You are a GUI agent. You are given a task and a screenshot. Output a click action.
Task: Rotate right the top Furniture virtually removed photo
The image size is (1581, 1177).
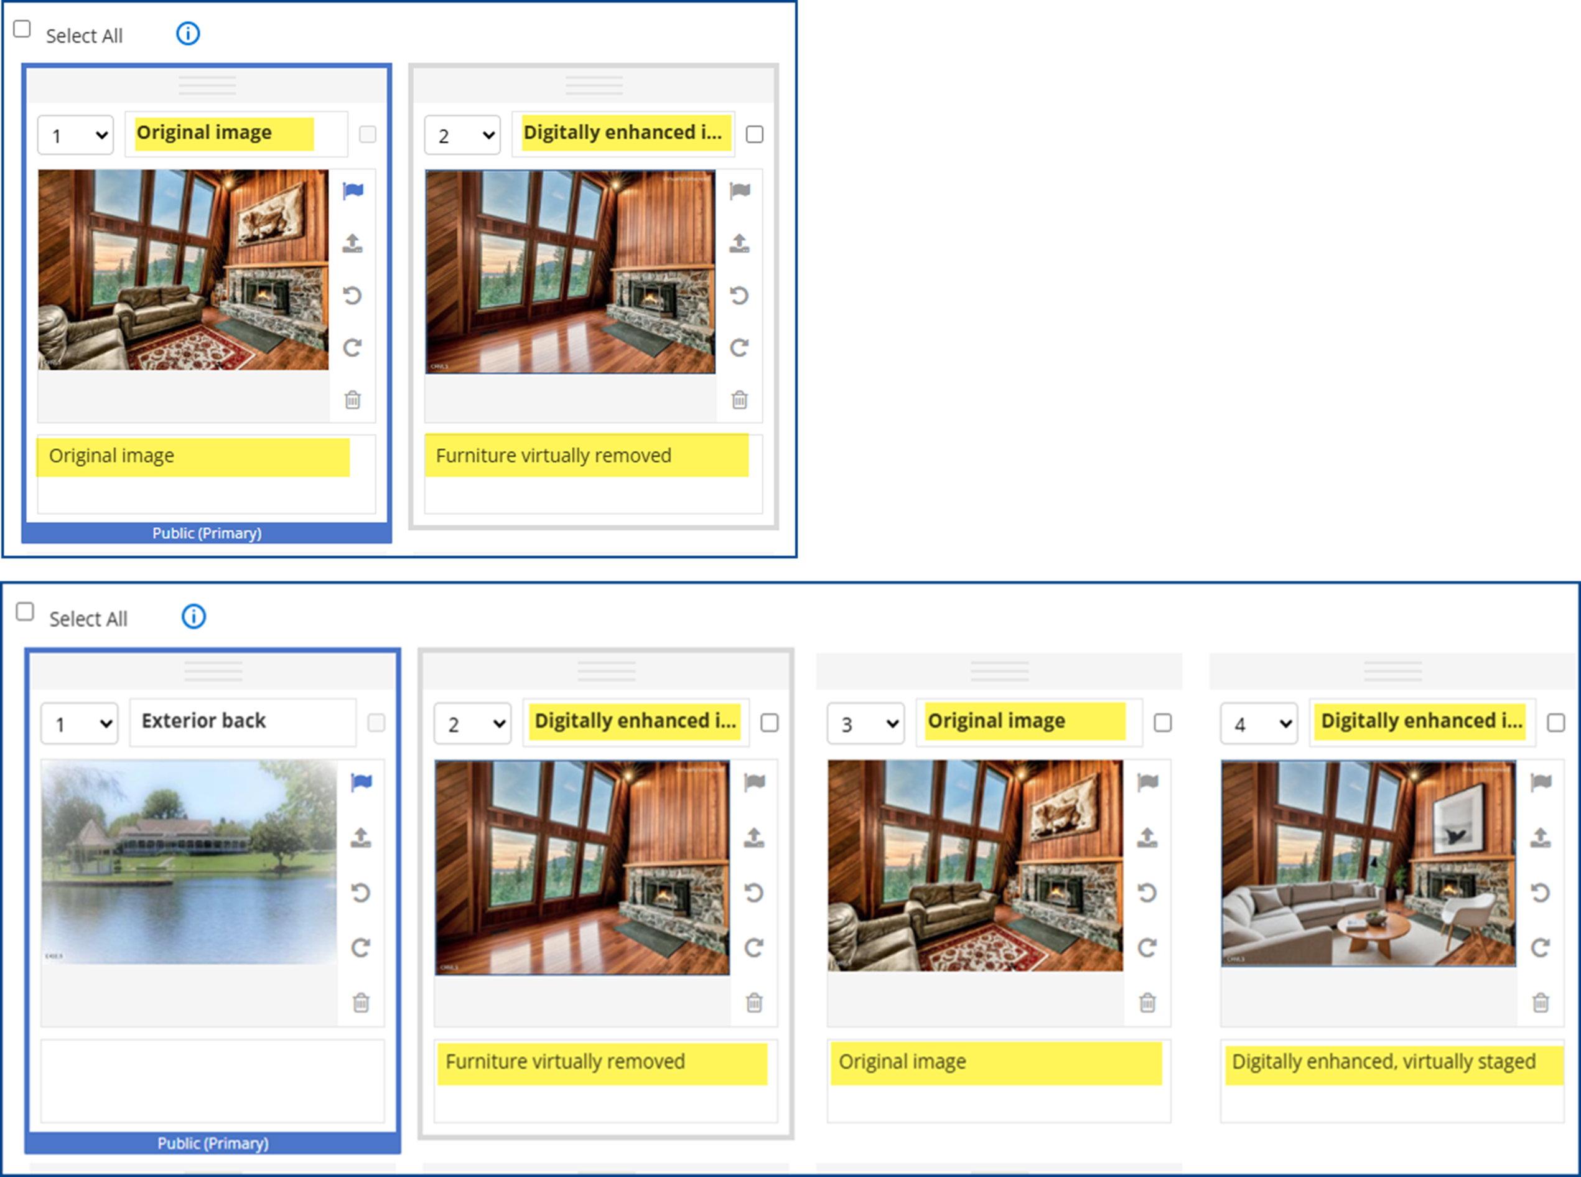739,348
